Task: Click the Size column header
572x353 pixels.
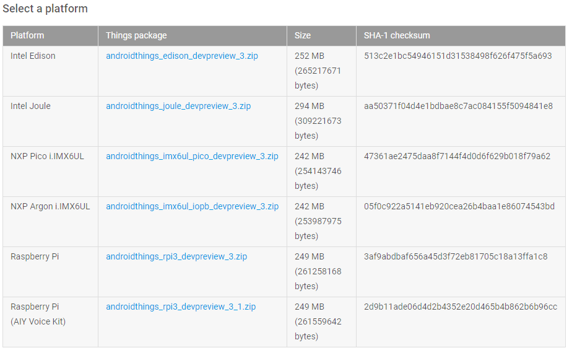Action: pos(303,35)
